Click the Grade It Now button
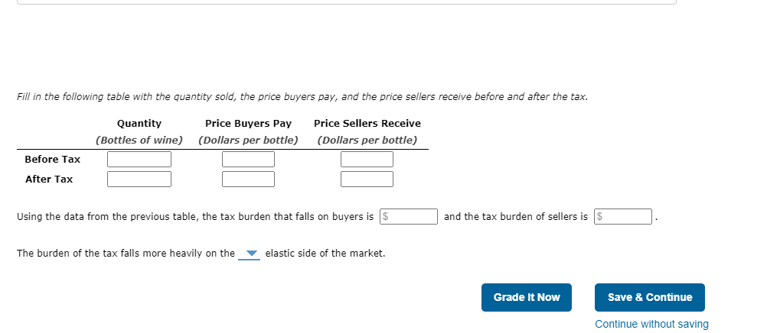Viewport: 767px width, 333px height. tap(527, 297)
